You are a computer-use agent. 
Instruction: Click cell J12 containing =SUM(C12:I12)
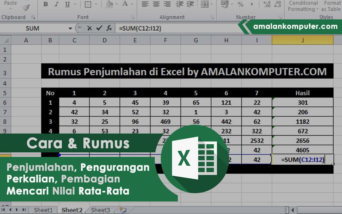pos(303,160)
